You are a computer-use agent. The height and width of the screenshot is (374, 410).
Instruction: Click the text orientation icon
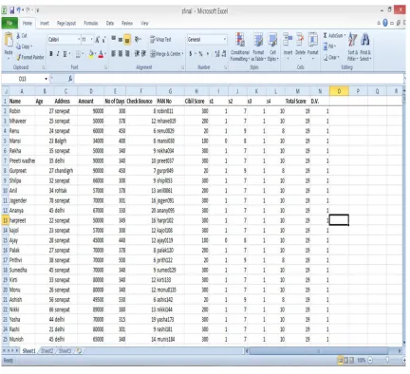click(x=138, y=39)
